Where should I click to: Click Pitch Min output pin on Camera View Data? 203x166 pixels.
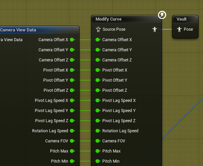72,161
